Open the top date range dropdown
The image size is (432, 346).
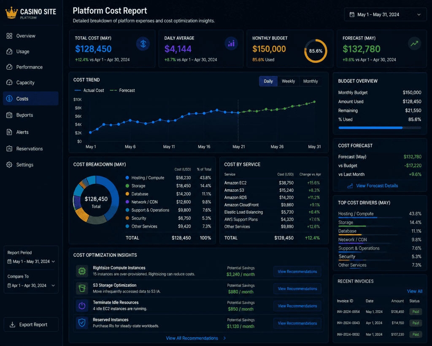point(385,15)
